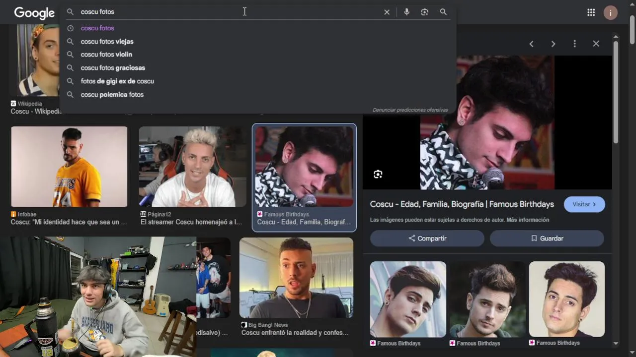Click Página12 source label
Viewport: 636px width, 357px height.
pos(160,215)
